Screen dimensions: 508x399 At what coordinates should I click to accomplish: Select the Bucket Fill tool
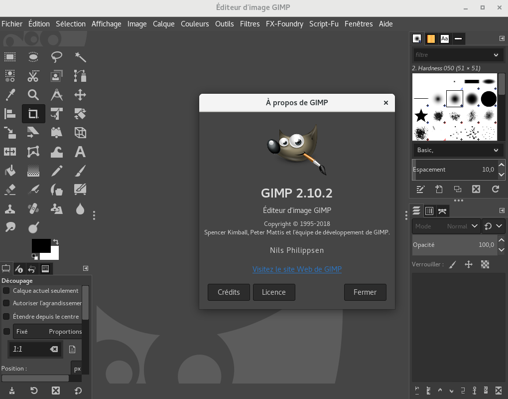(x=10, y=171)
